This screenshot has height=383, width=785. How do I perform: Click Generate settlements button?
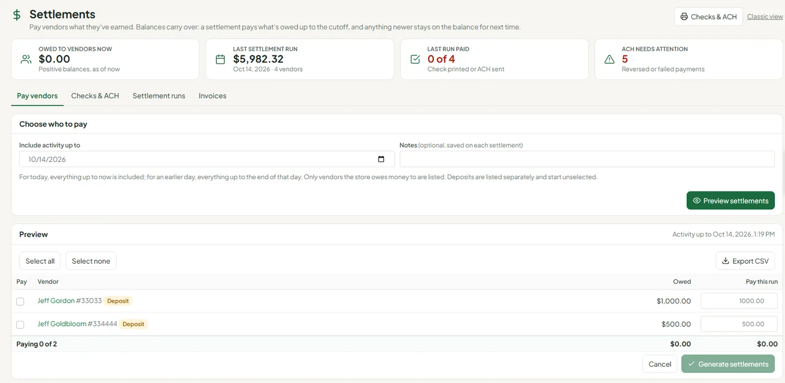pyautogui.click(x=728, y=364)
